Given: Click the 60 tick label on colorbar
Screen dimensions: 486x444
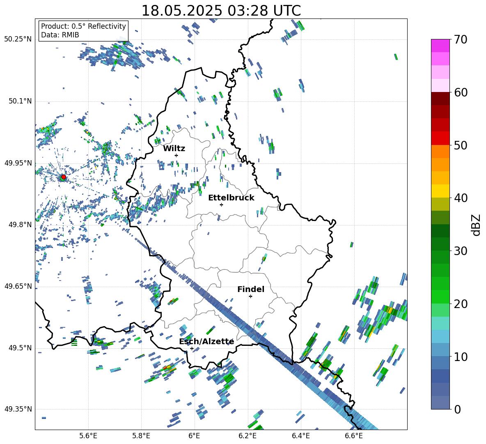Looking at the screenshot, I should (x=460, y=92).
